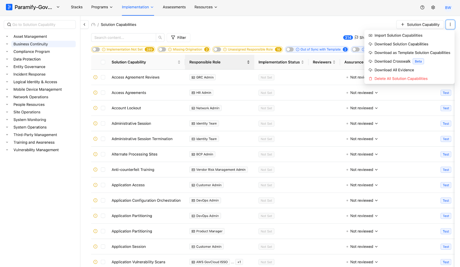460x267 pixels.
Task: Toggle Implementation Not Set filter switch
Action: pos(96,50)
